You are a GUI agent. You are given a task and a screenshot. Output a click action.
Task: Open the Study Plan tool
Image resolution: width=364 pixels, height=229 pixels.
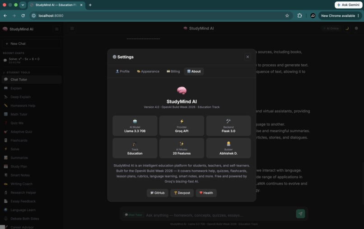pos(31,167)
